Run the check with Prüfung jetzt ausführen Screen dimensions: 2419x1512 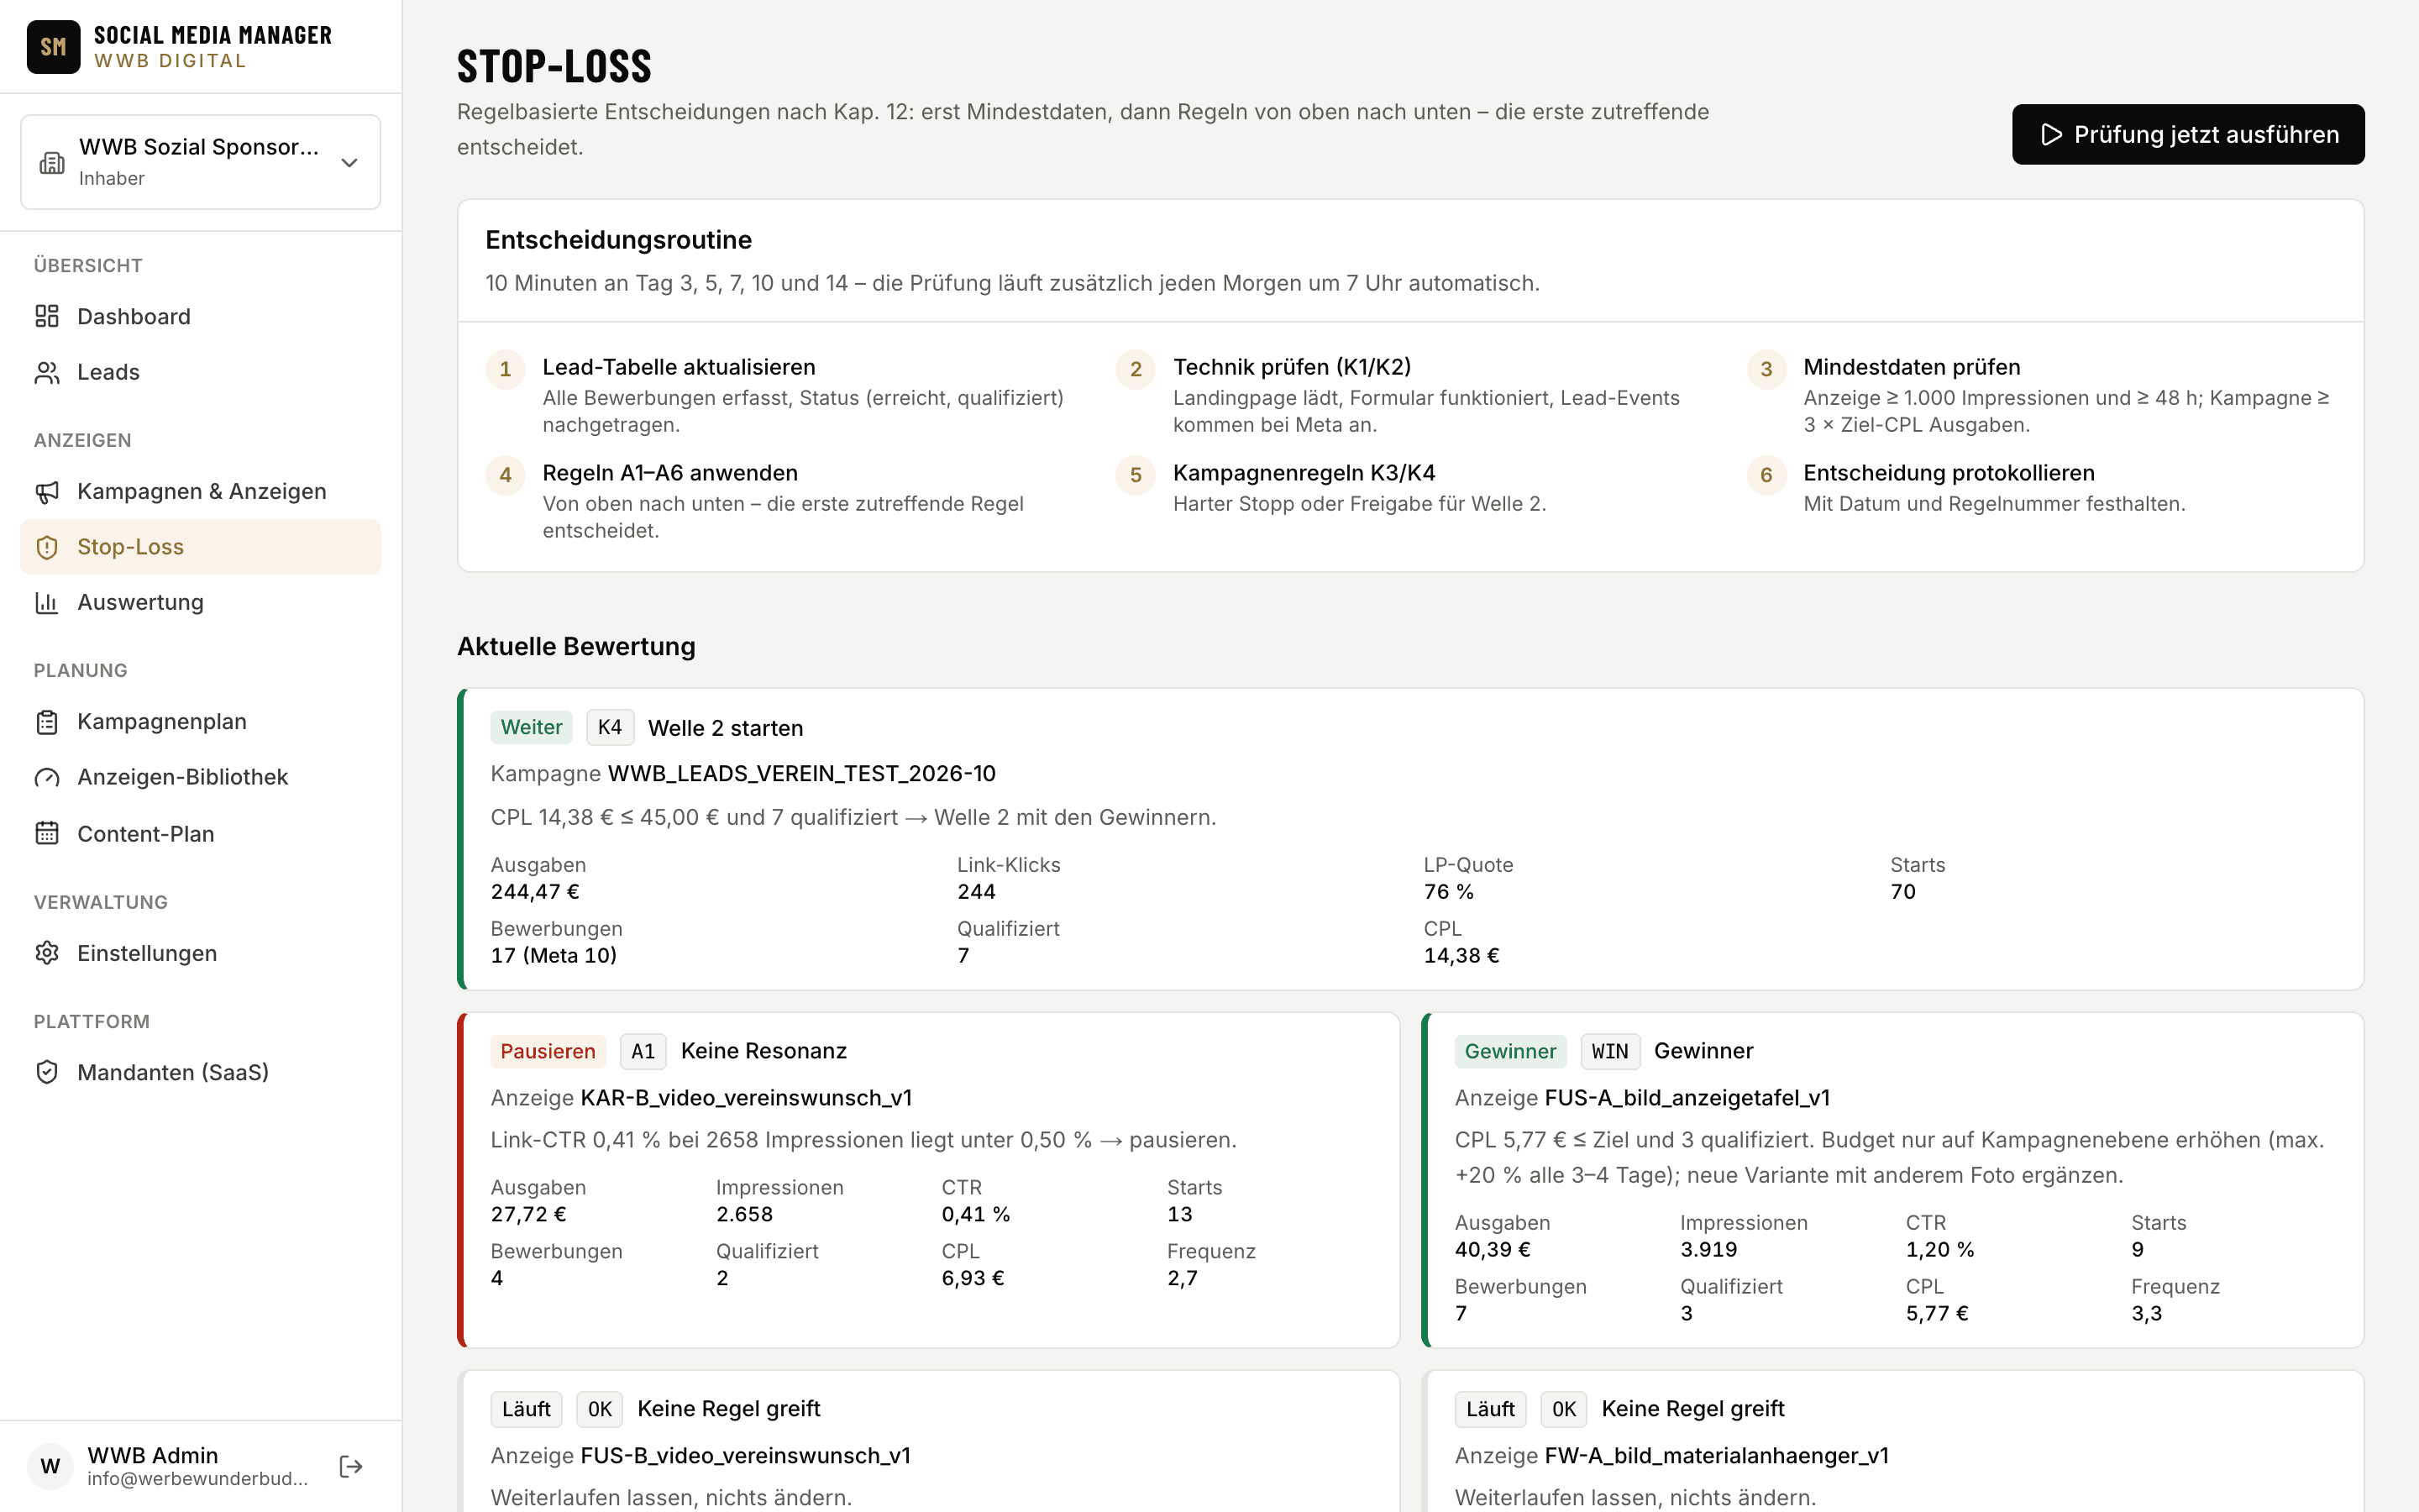(x=2188, y=134)
